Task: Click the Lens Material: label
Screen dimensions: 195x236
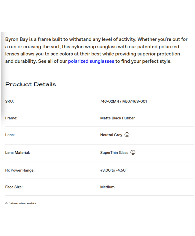Action: 17,152
